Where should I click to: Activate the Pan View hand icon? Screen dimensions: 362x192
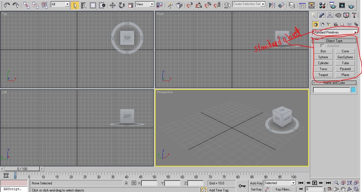[343, 189]
